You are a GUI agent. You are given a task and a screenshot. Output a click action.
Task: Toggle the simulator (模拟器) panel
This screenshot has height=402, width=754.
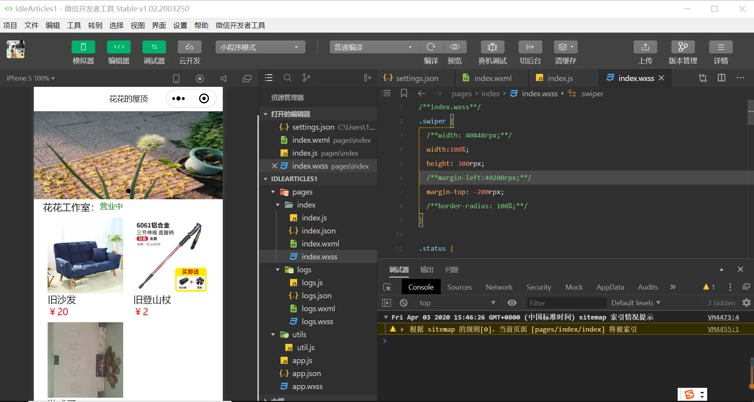click(83, 47)
